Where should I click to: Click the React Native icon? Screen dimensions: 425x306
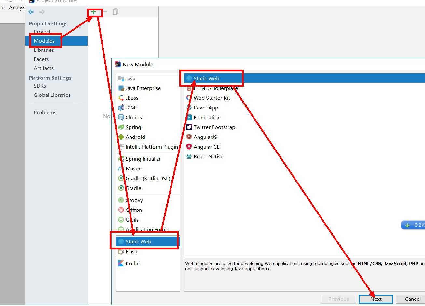click(189, 156)
